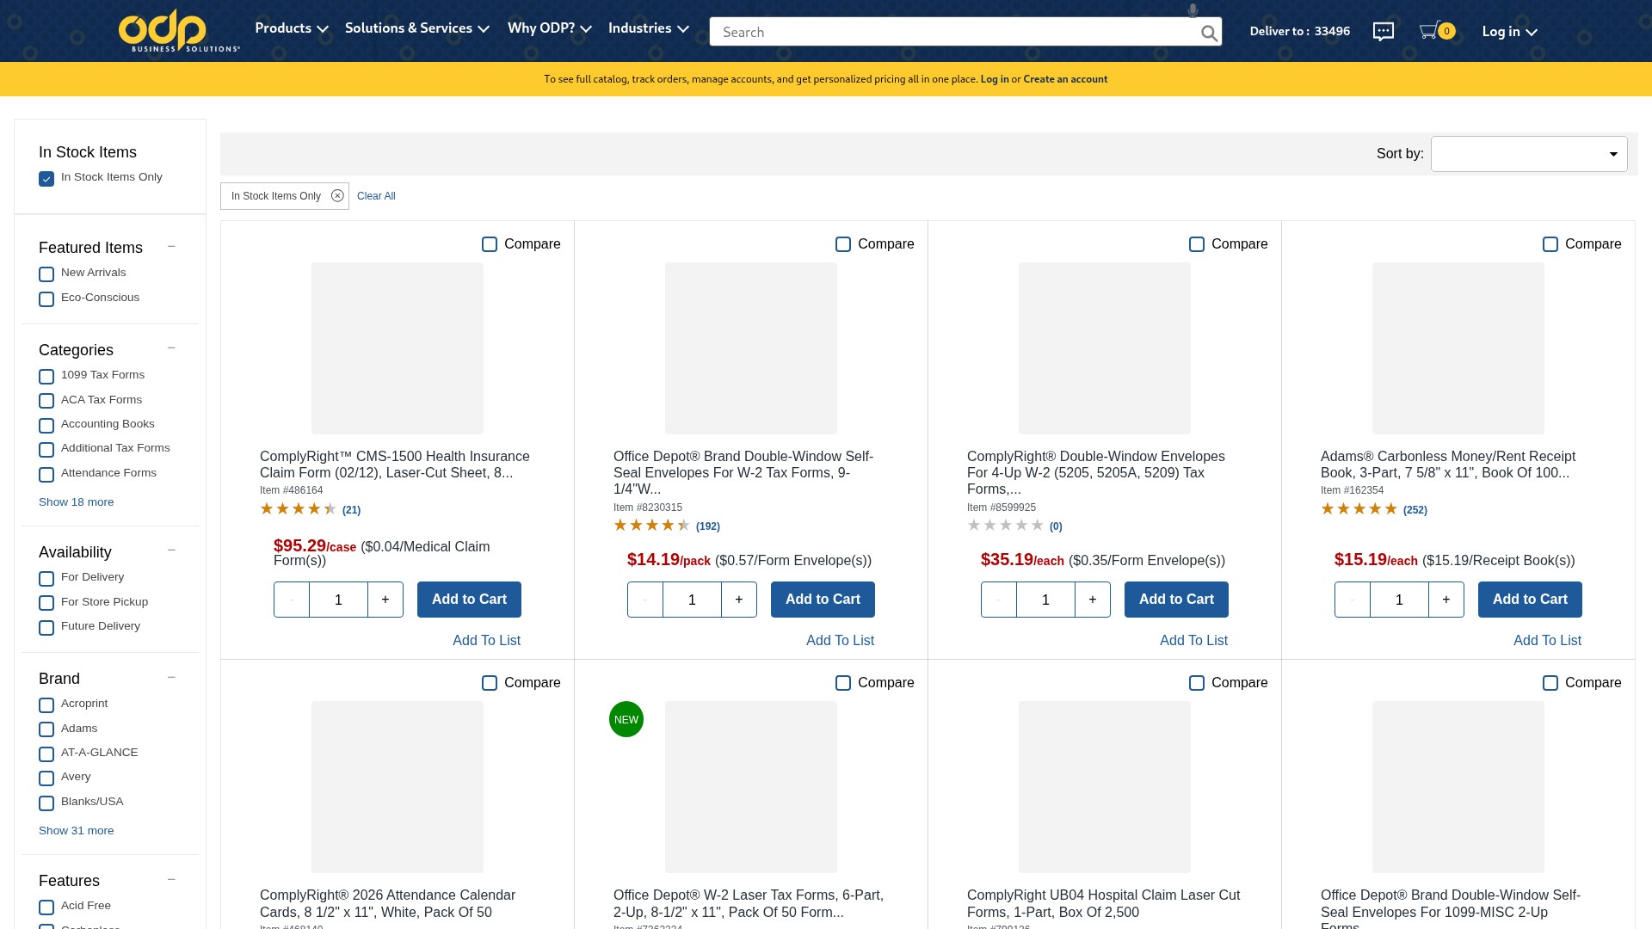Add CMS-1500 Claim Form to cart
1652x929 pixels.
pos(469,600)
